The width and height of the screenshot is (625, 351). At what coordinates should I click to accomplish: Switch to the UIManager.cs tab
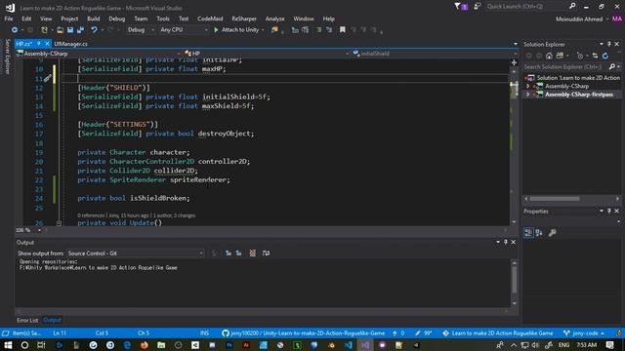pos(70,44)
